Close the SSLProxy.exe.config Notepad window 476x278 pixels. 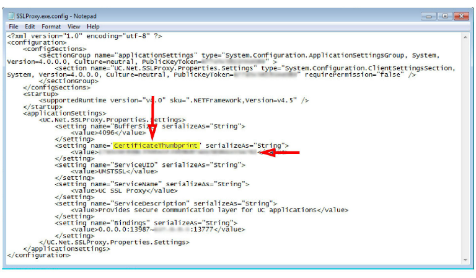(x=461, y=16)
